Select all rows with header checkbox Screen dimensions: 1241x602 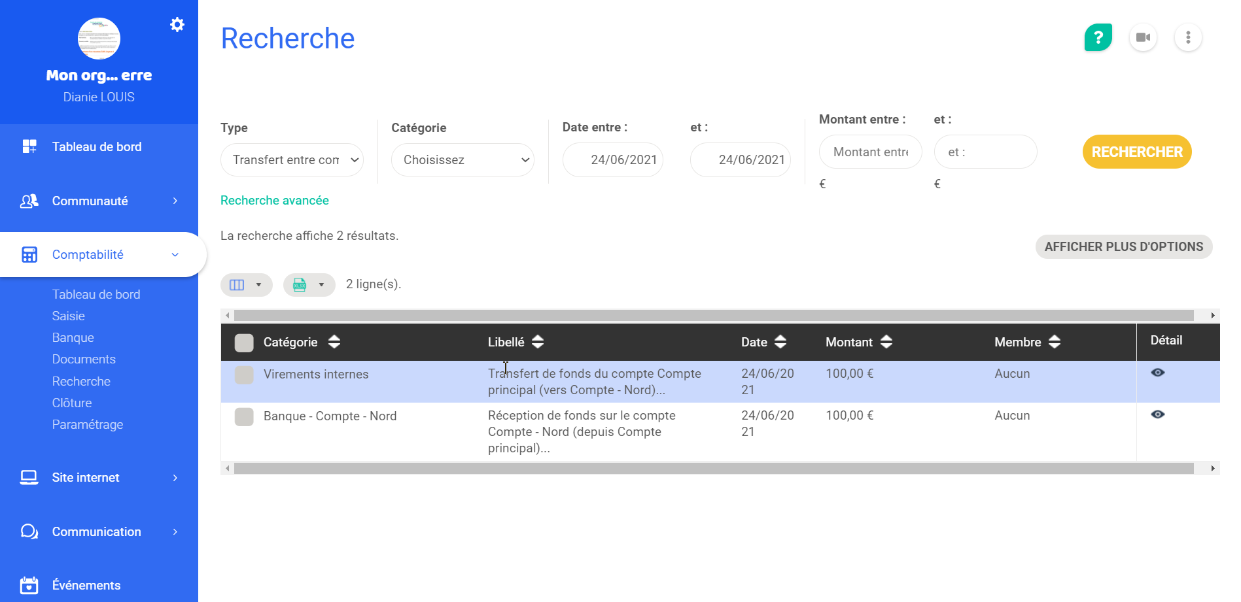coord(244,343)
